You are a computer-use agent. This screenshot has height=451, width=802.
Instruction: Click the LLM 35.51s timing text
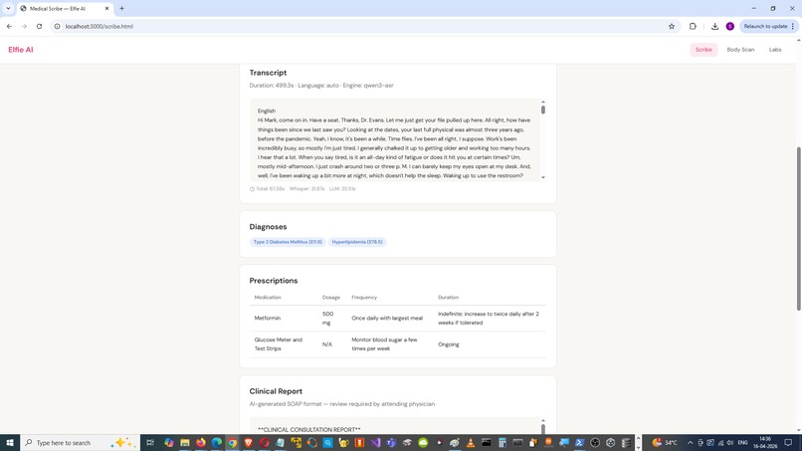tap(342, 189)
